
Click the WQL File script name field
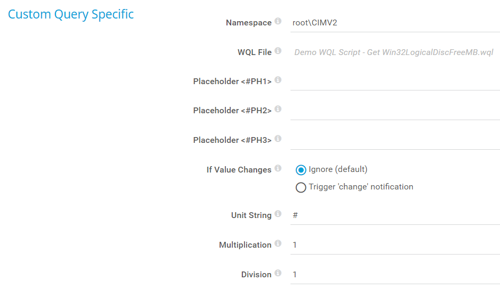pos(394,52)
